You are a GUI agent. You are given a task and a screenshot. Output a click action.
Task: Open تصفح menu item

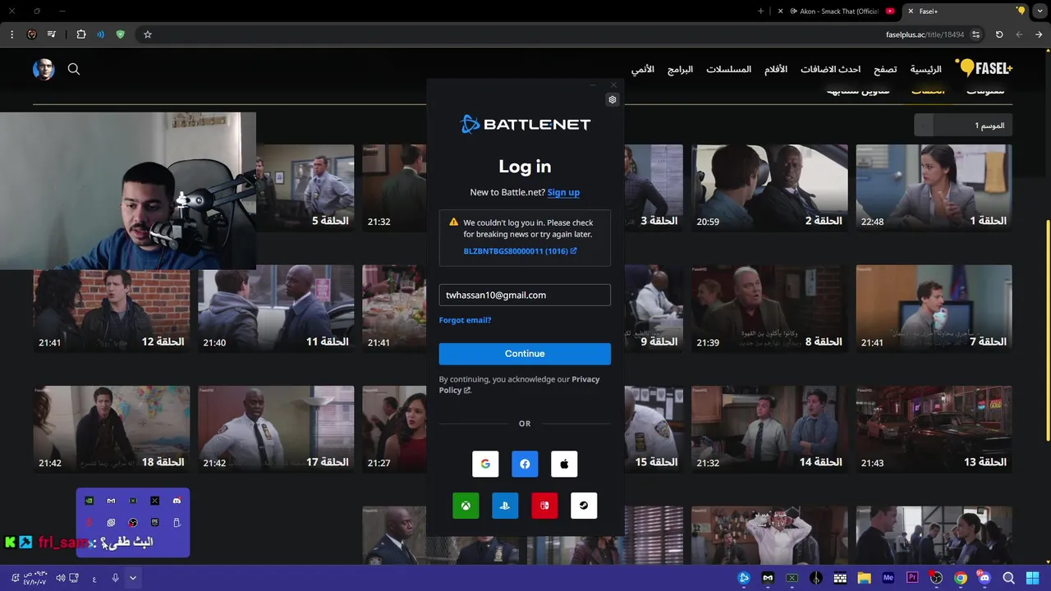[885, 69]
